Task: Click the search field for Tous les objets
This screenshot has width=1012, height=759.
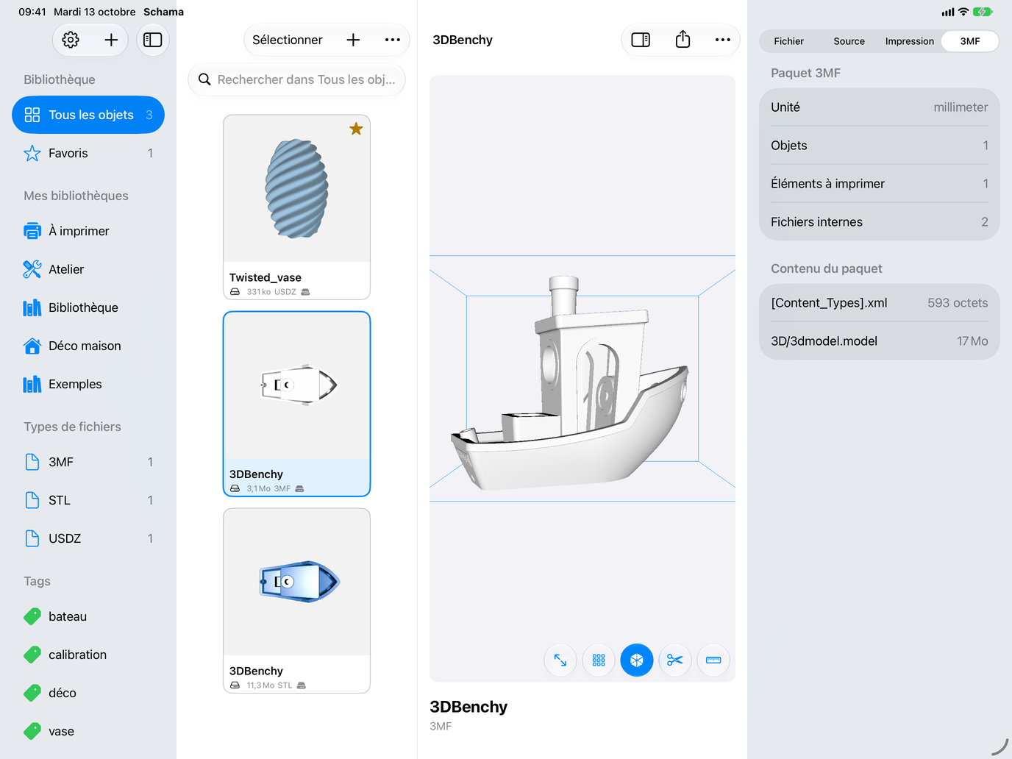Action: [x=297, y=79]
